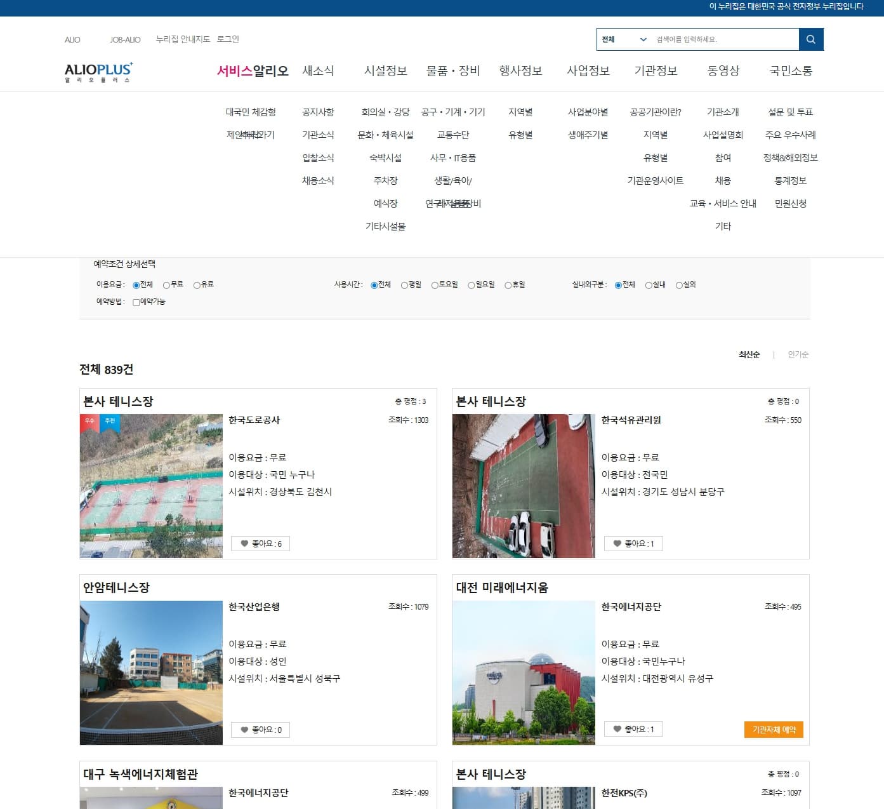Open 숙박시설 submenu item
This screenshot has height=809, width=884.
(385, 157)
